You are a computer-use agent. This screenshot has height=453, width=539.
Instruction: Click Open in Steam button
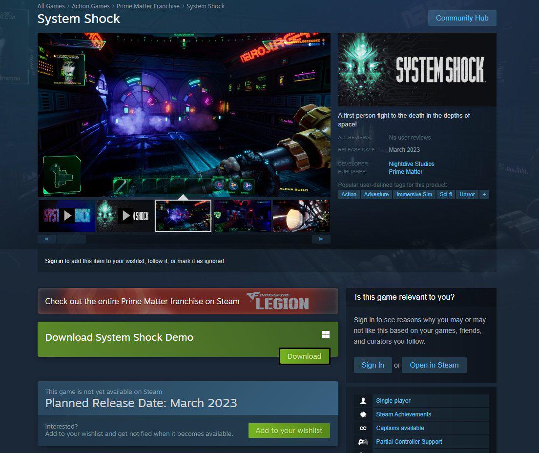[x=434, y=365]
